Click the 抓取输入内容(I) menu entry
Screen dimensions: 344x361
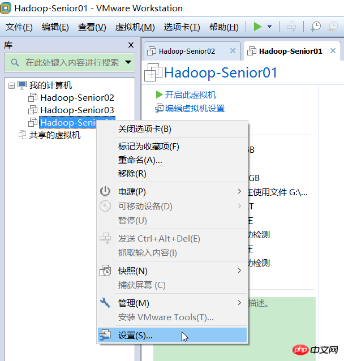172,253
